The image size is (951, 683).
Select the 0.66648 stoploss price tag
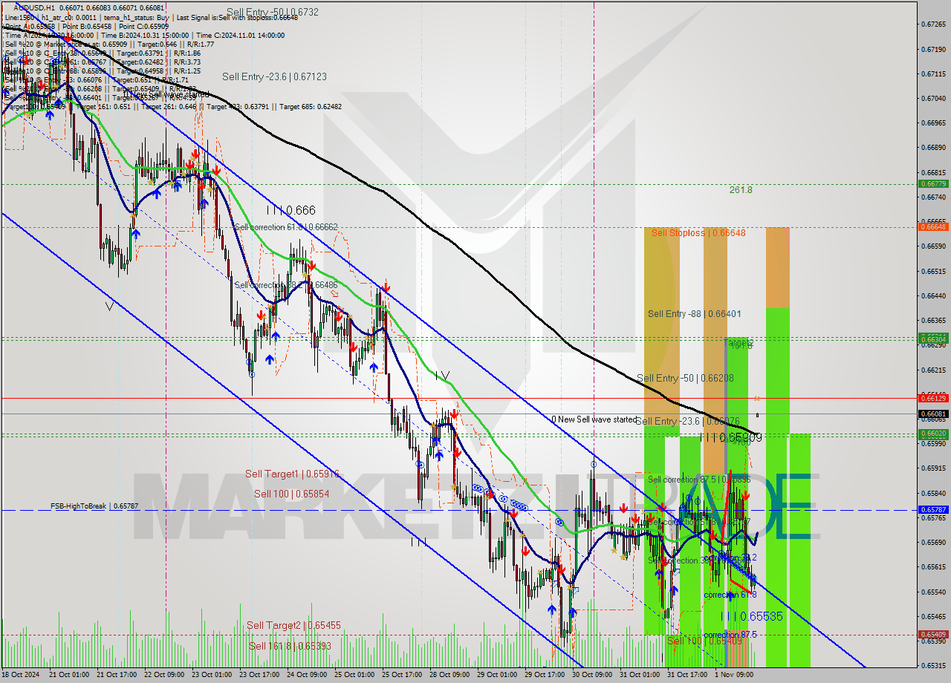[x=933, y=226]
